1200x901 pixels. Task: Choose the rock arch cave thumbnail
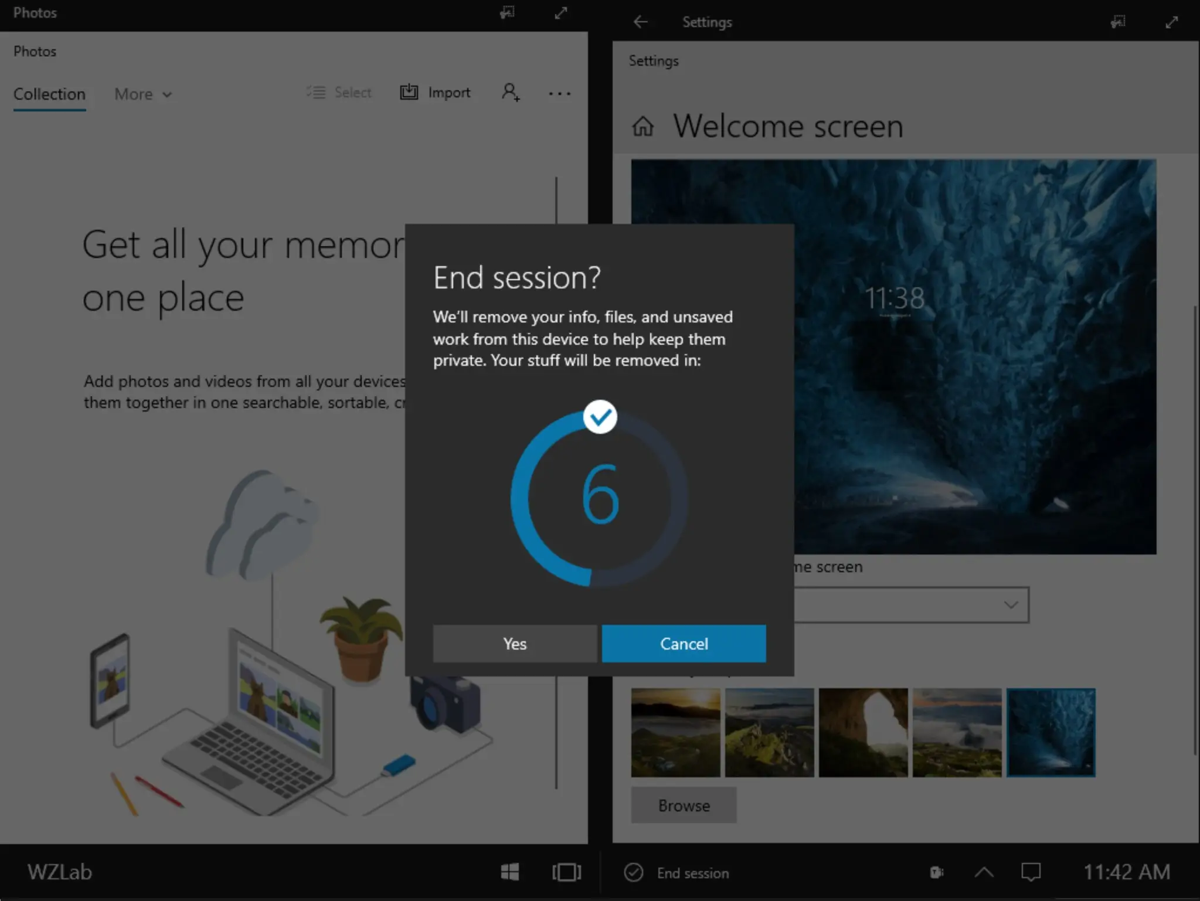point(863,733)
